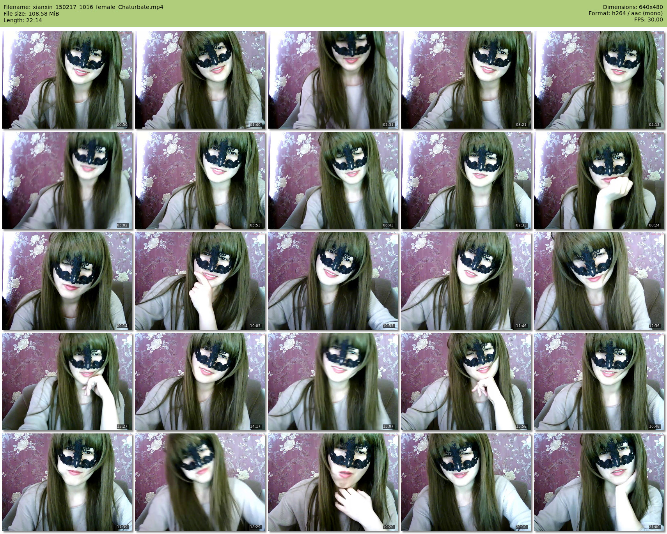
Task: Open the frame at timestamp 01:40
Action: pyautogui.click(x=200, y=80)
